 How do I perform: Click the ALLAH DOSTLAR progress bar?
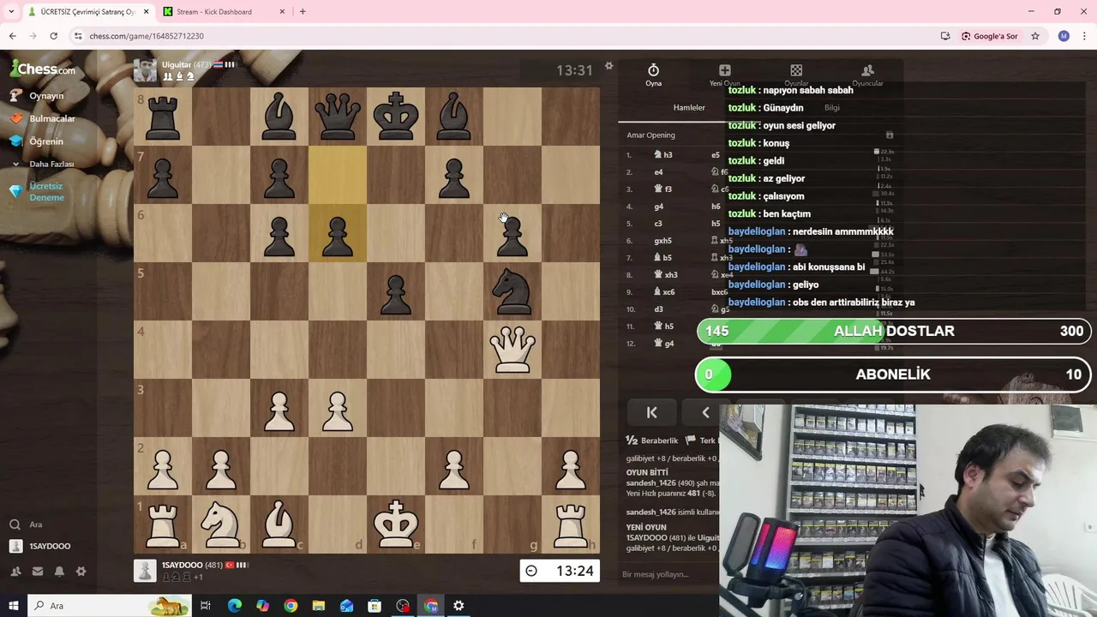tap(894, 332)
